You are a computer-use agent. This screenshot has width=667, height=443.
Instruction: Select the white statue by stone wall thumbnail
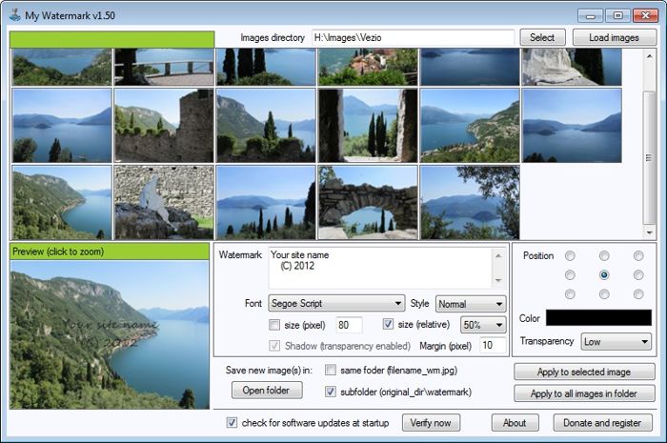[x=164, y=202]
